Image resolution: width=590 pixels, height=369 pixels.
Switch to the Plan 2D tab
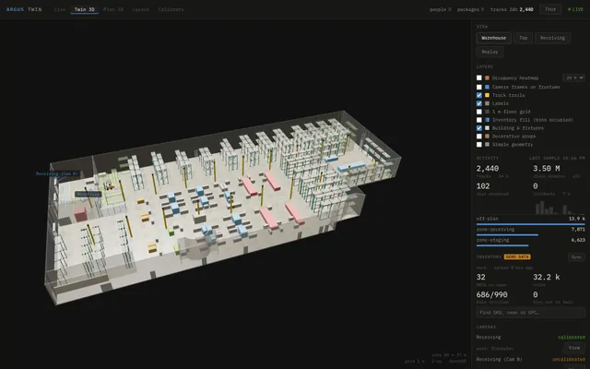click(x=113, y=9)
